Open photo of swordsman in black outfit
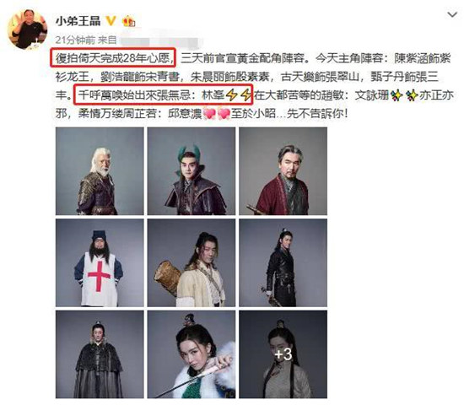Image resolution: width=464 pixels, height=405 pixels. click(x=283, y=263)
